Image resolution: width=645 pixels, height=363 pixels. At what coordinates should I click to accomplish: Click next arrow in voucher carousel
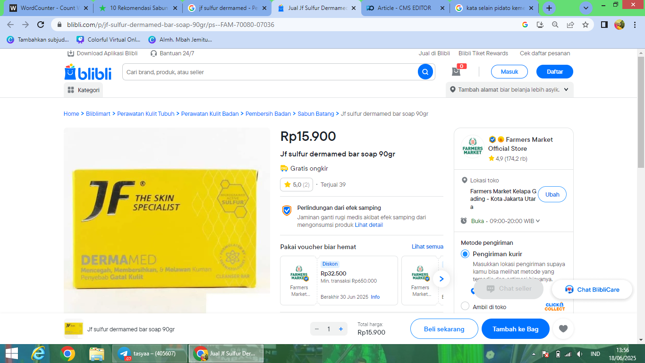click(441, 279)
